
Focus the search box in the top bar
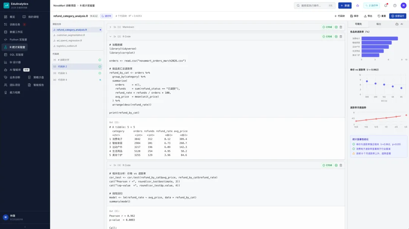pyautogui.click(x=315, y=5)
